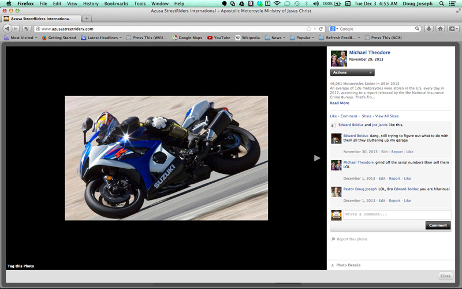Click the Read More link
Screen dimensions: 462x289
(x=340, y=103)
